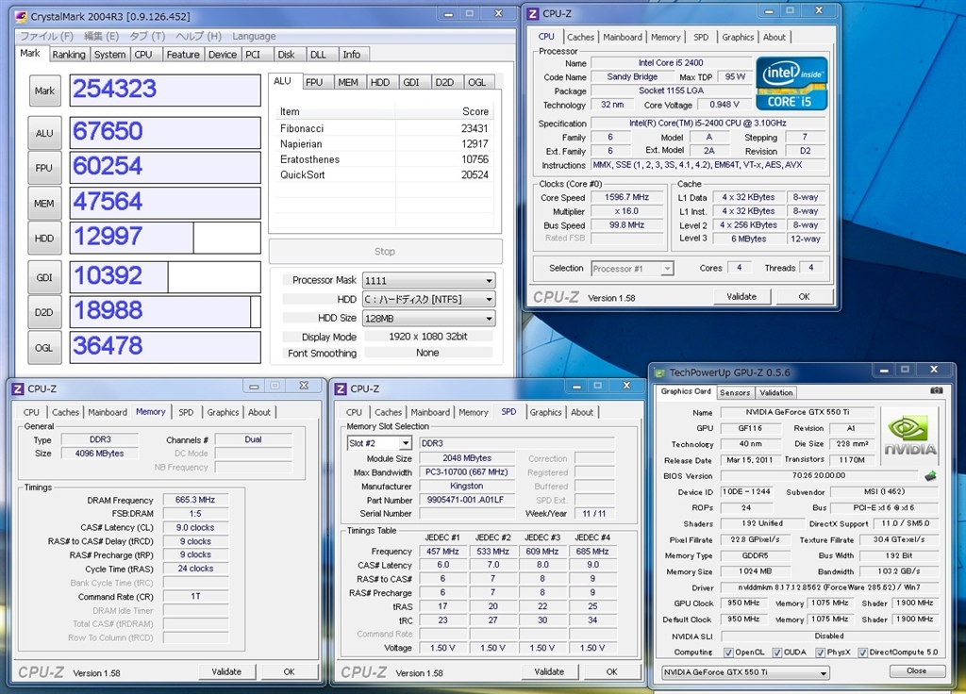966x694 pixels.
Task: Toggle the OpenCL checkbox
Action: (728, 652)
